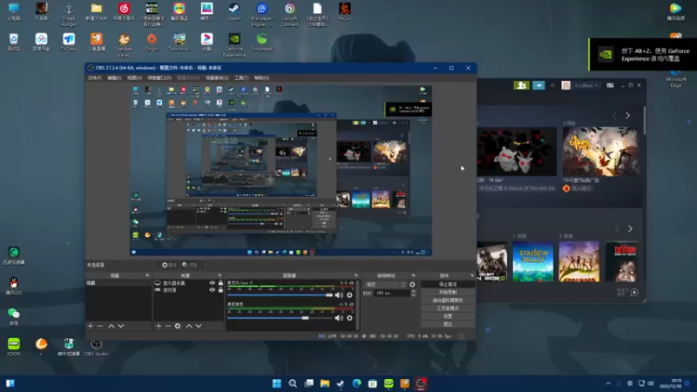The height and width of the screenshot is (392, 697).
Task: Open scene transition type dropdown
Action: tap(385, 285)
